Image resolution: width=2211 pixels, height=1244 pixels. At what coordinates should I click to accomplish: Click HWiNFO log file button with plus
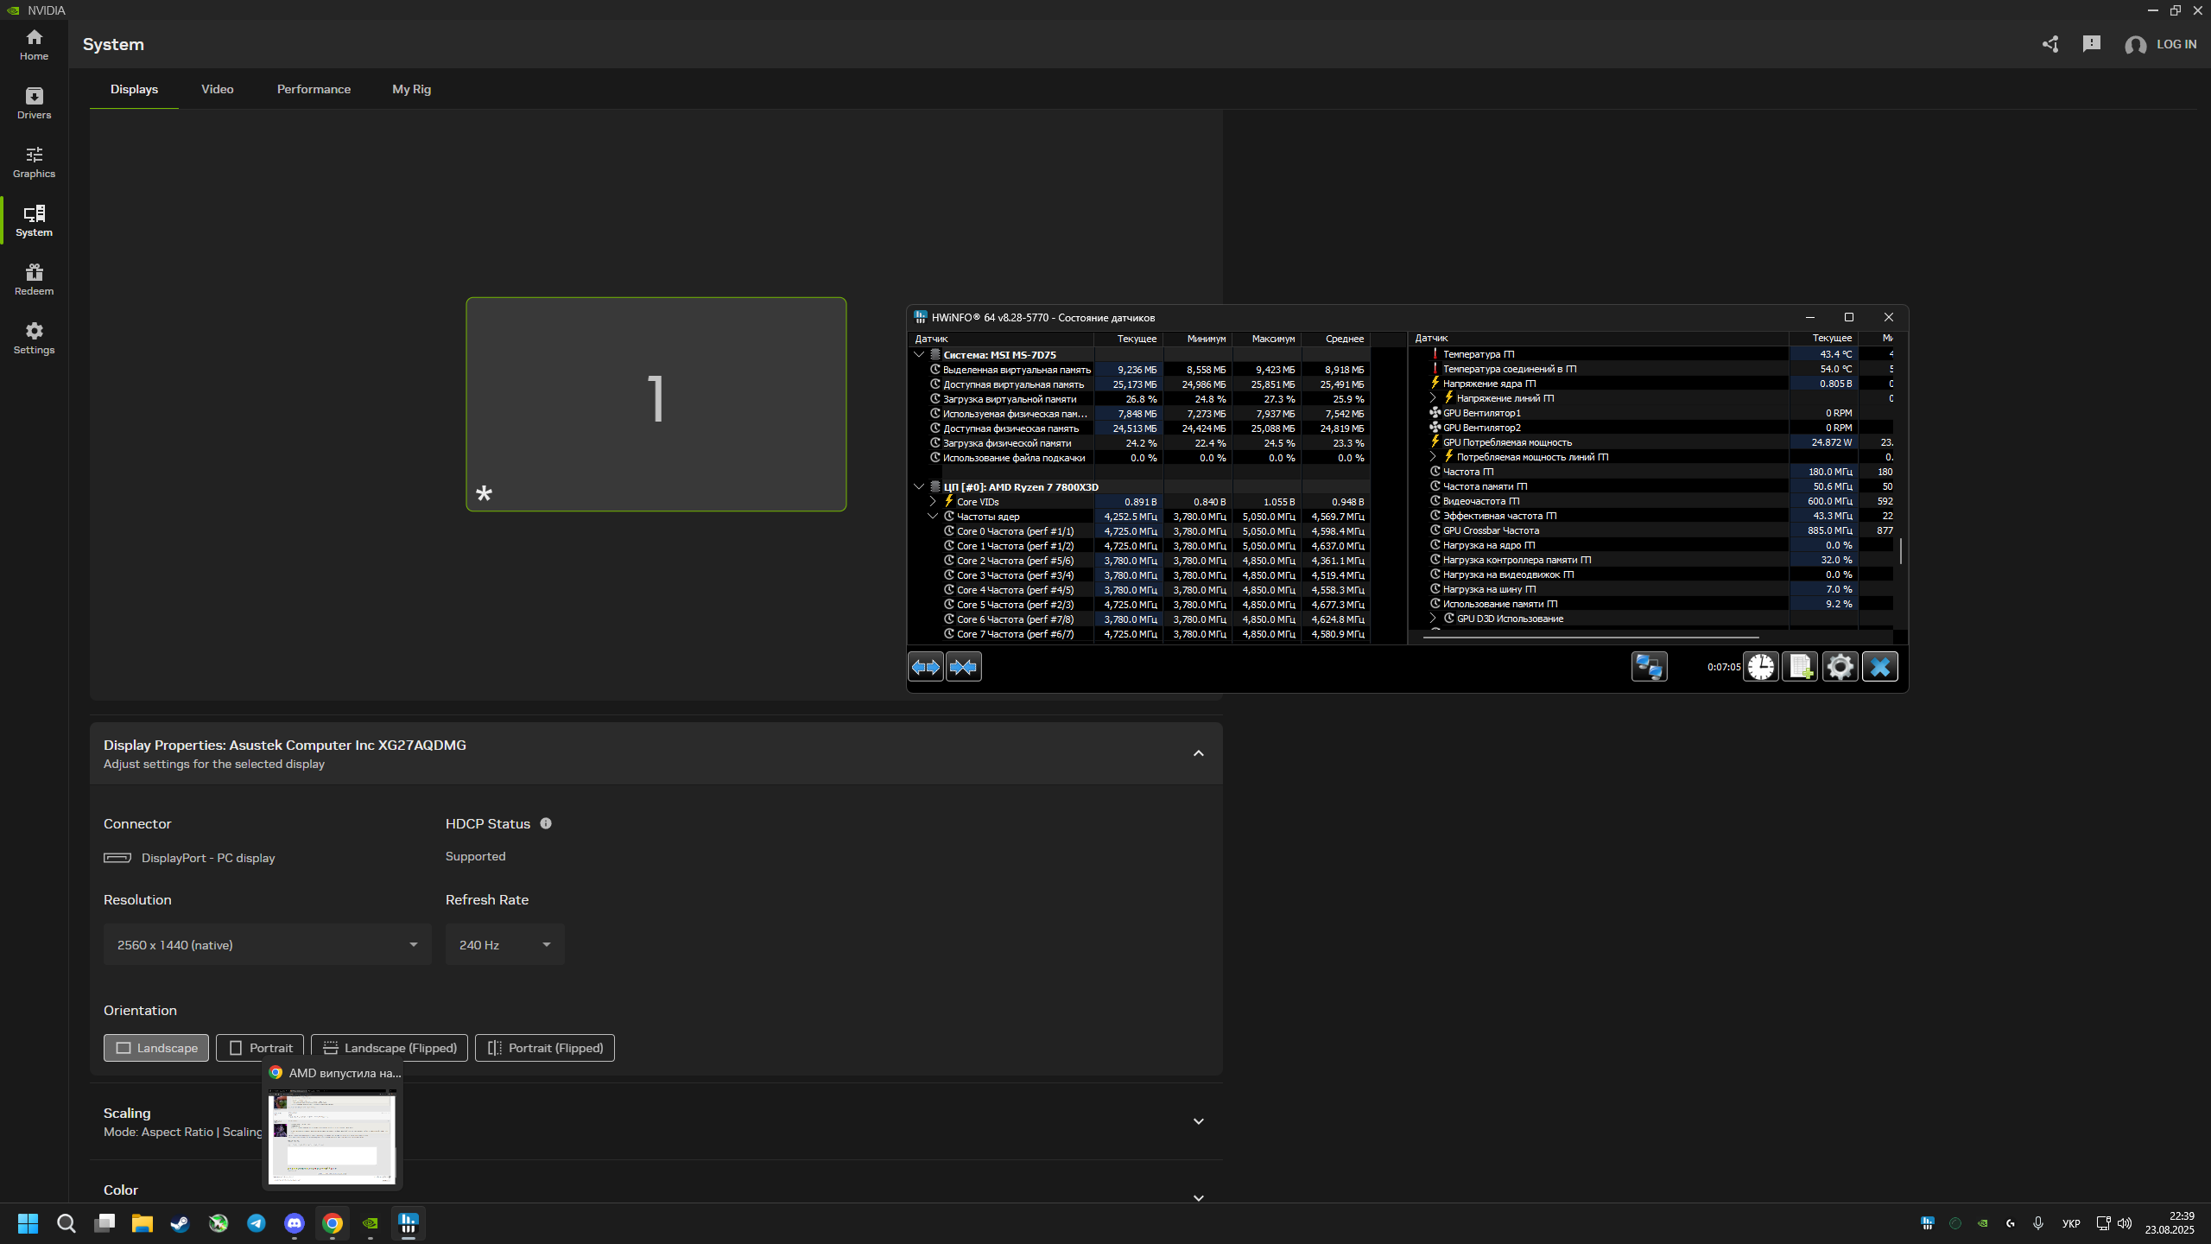point(1801,667)
